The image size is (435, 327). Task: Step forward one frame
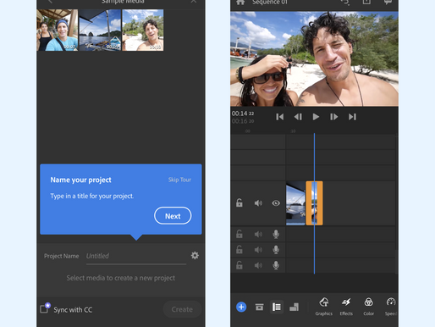coord(333,117)
